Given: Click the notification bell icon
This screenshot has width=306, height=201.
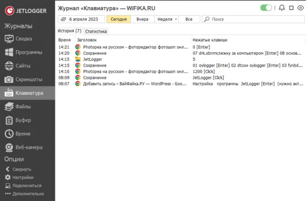Looking at the screenshot, I should click(x=282, y=8).
